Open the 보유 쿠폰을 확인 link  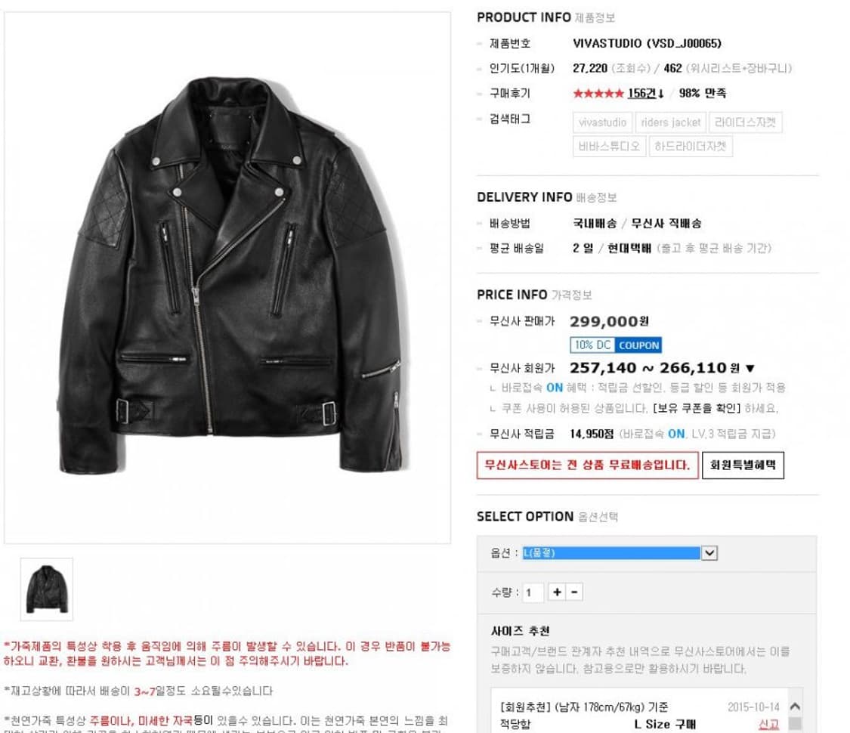coord(697,408)
